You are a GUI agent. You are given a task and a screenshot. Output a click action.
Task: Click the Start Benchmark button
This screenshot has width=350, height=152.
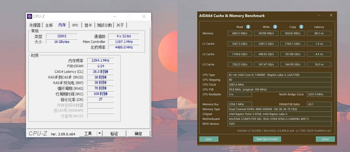pyautogui.click(x=267, y=139)
